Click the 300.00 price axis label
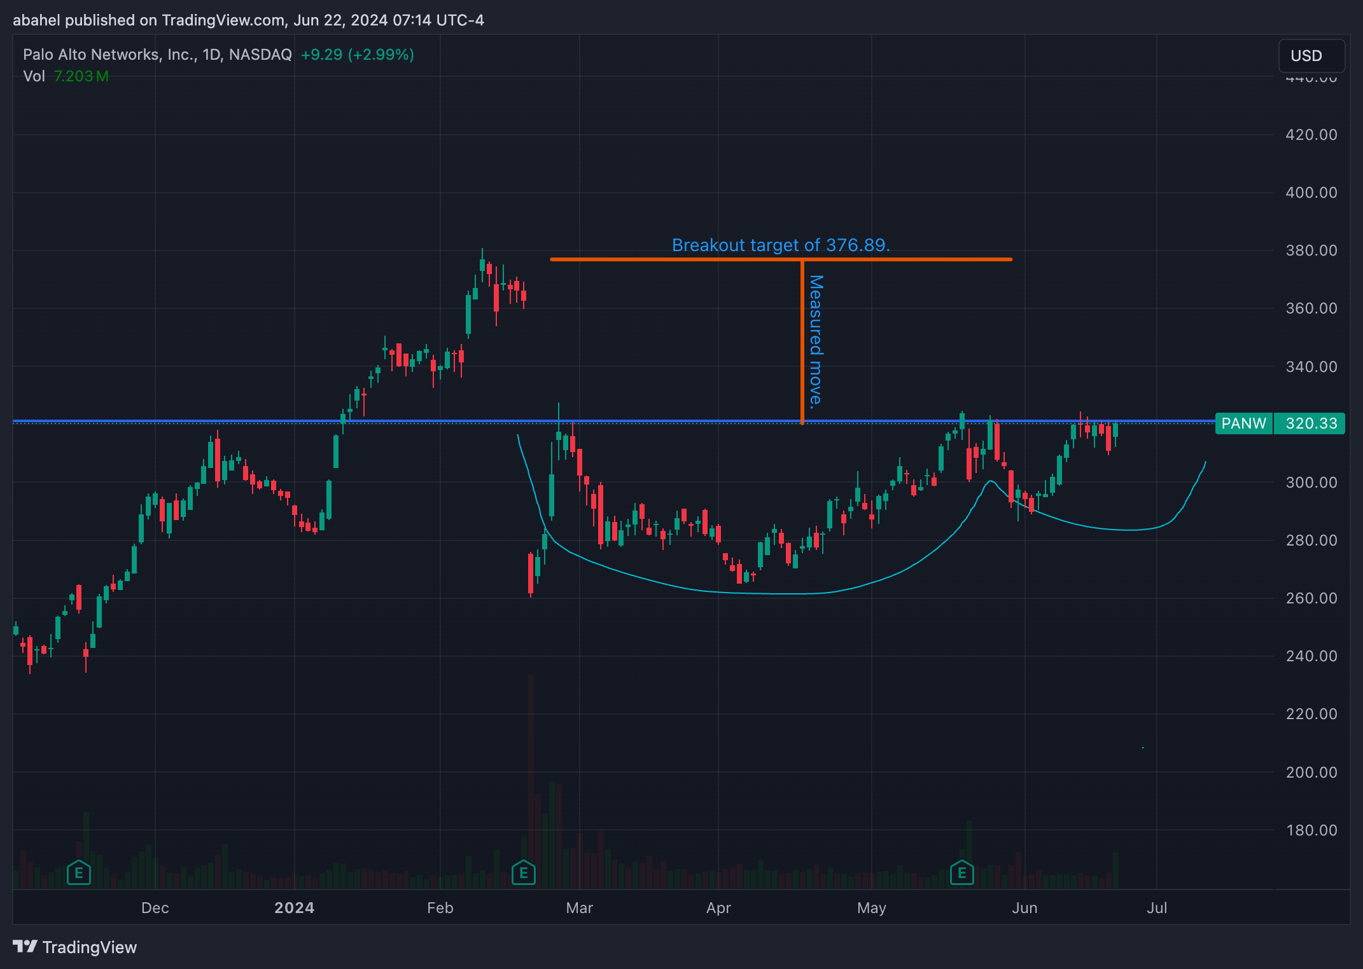This screenshot has width=1363, height=969. pos(1311,483)
